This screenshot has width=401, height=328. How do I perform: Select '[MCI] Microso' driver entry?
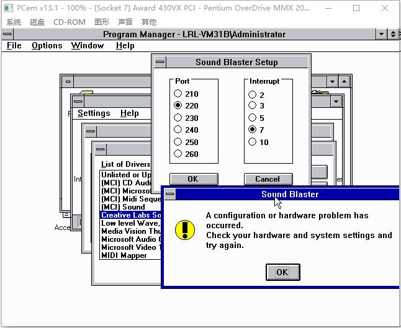(x=126, y=191)
